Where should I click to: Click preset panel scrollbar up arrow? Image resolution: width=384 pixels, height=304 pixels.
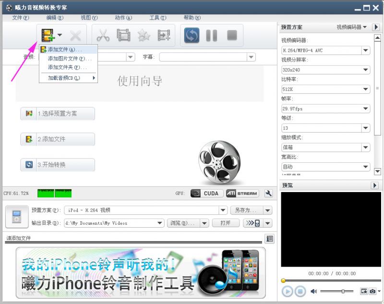[377, 38]
